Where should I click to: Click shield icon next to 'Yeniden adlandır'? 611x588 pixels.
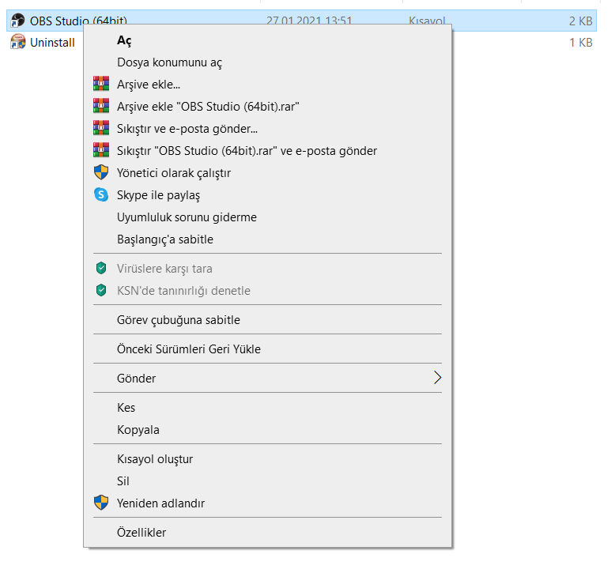101,503
